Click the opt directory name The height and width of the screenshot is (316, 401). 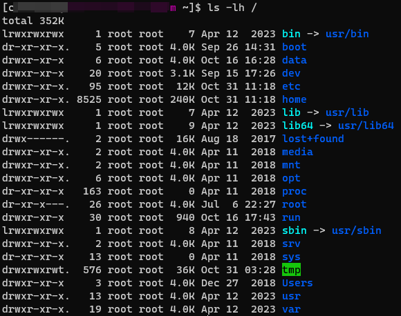click(x=291, y=179)
